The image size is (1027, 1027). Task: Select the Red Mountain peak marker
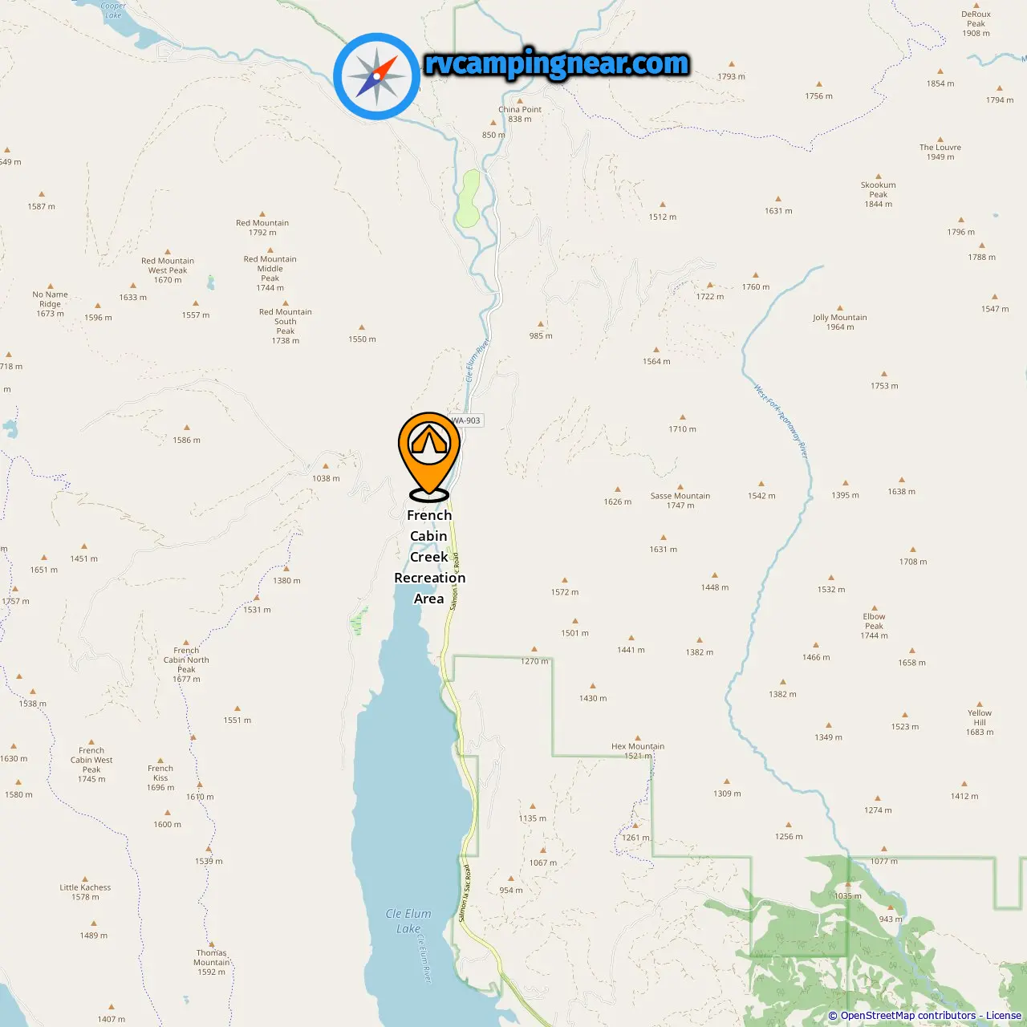[x=262, y=214]
